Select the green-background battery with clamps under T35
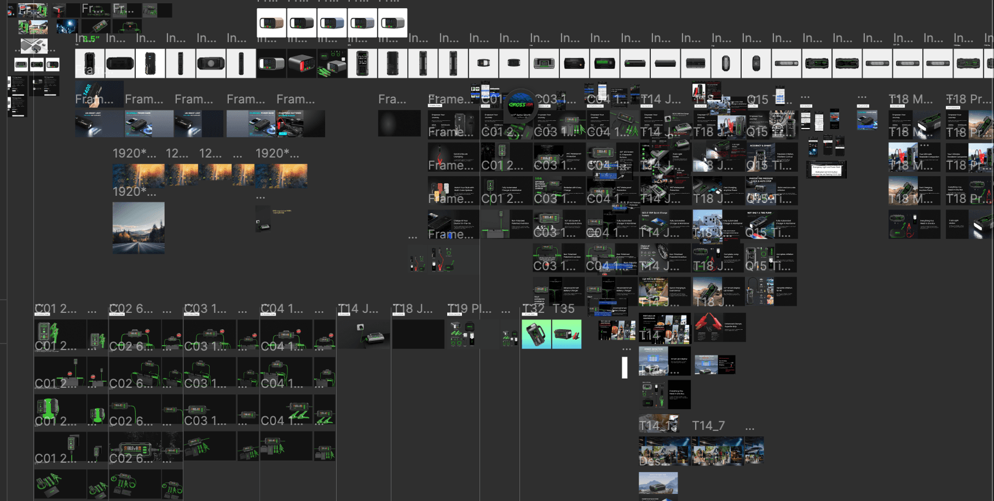Viewport: 994px width, 501px height. click(x=567, y=334)
